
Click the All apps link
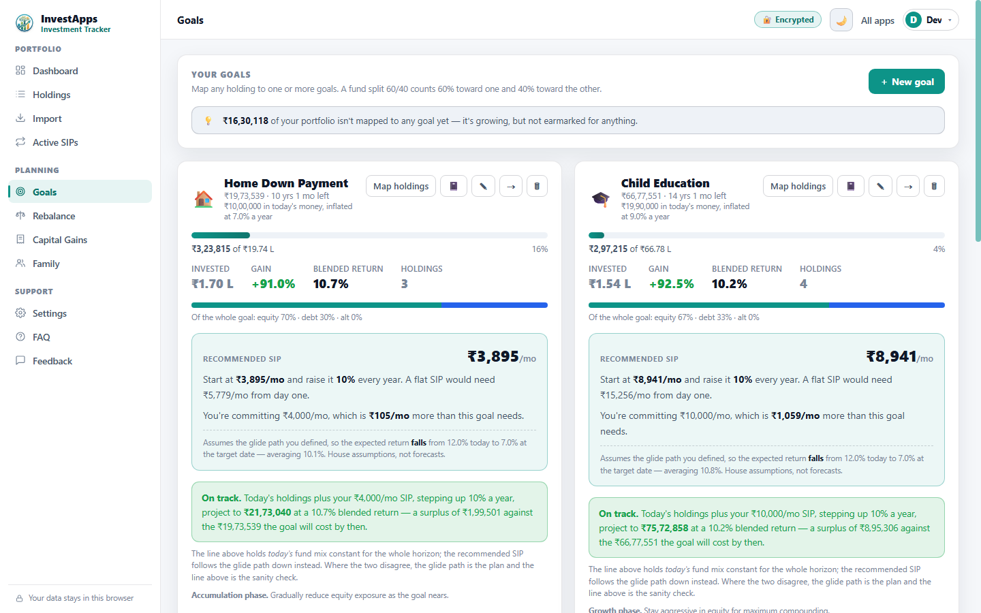pos(877,20)
